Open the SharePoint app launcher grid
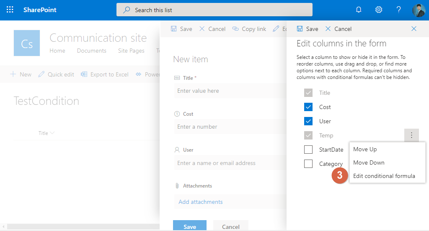Viewport: 429px width, 231px height. click(x=10, y=10)
